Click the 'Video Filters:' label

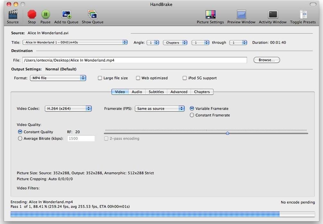[x=28, y=188]
